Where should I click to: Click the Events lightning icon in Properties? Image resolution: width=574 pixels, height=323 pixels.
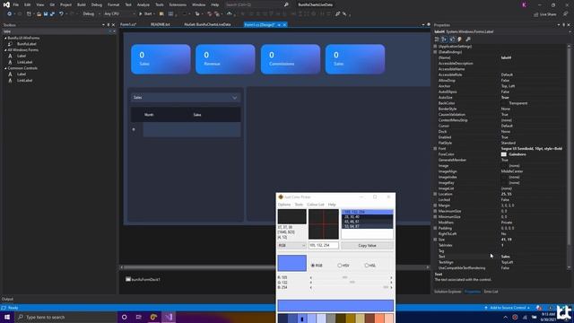[x=460, y=39]
